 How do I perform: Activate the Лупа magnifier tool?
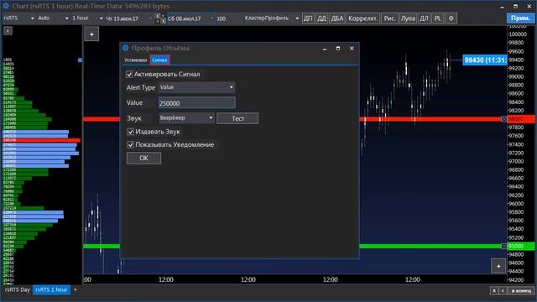408,18
